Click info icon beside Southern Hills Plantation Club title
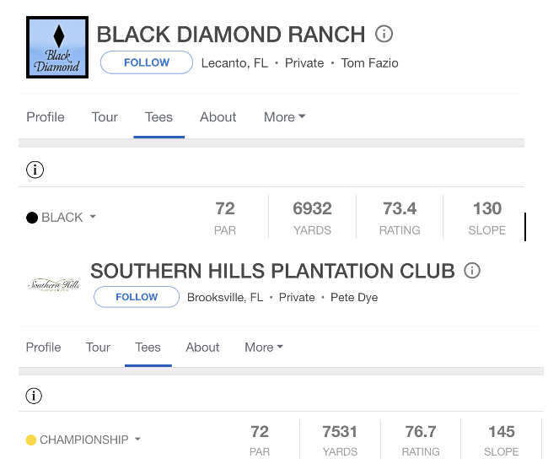548x464 pixels. click(x=472, y=270)
